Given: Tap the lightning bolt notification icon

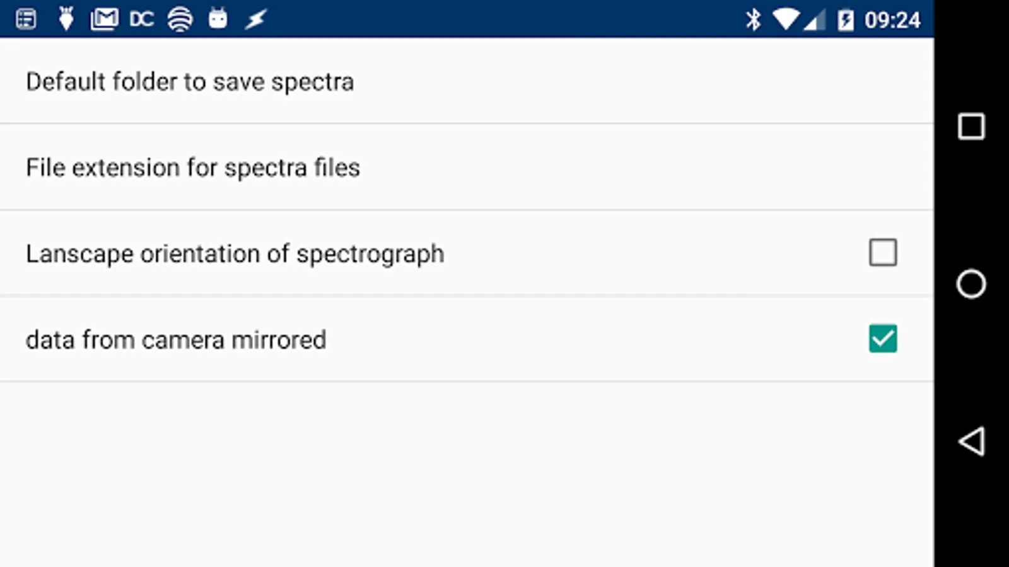Looking at the screenshot, I should coord(255,20).
